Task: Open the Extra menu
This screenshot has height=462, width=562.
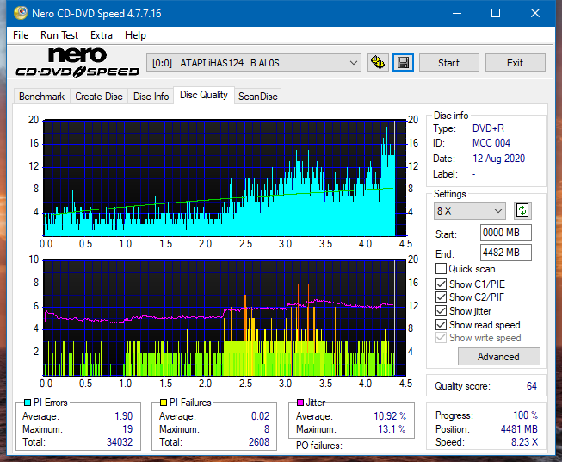Action: pyautogui.click(x=102, y=35)
